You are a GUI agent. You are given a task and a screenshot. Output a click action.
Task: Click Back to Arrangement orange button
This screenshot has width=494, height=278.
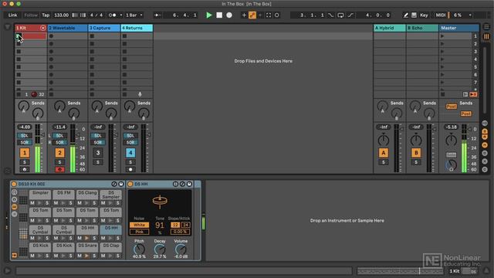[x=473, y=94]
